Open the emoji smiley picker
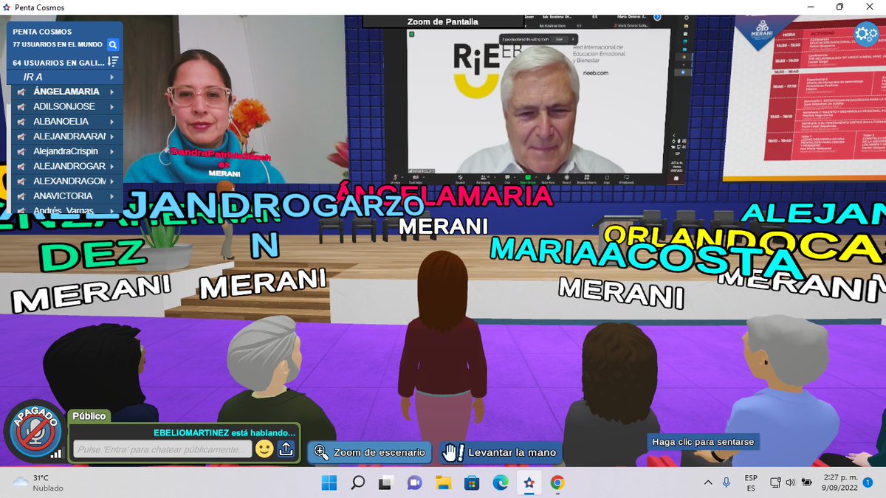Image resolution: width=886 pixels, height=498 pixels. coord(264,449)
